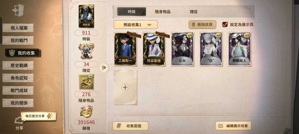Viewport: 299px width, 134px height.
Task: Click the 刪除該頁 button
Action: (202, 24)
